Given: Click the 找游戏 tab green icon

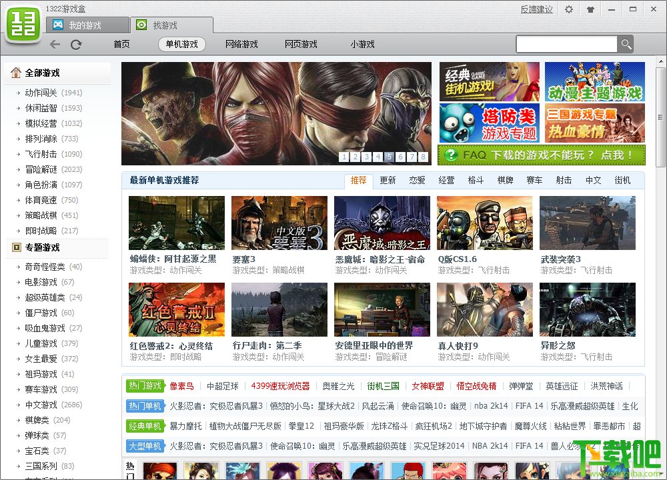Looking at the screenshot, I should point(141,25).
